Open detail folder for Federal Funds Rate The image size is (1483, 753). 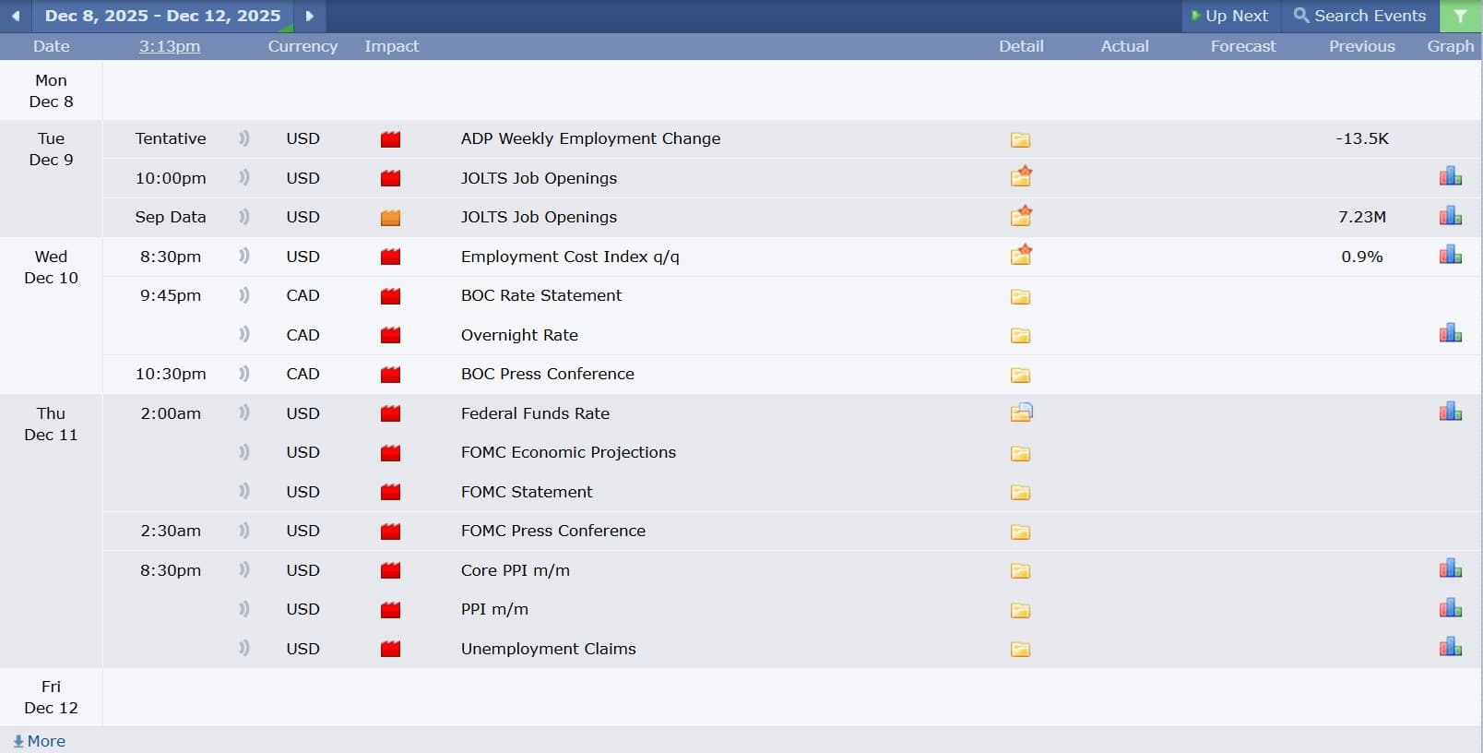[x=1021, y=413]
